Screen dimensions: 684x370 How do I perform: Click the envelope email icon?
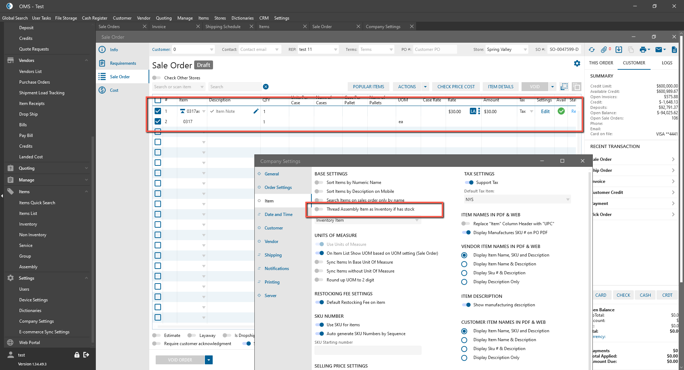[x=659, y=50]
